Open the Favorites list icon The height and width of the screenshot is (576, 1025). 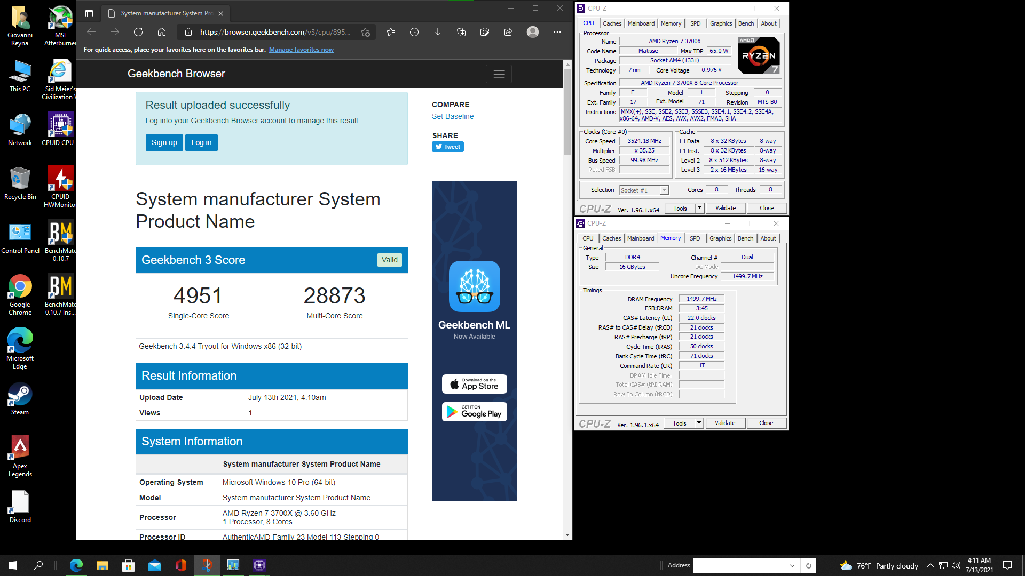[x=391, y=32]
